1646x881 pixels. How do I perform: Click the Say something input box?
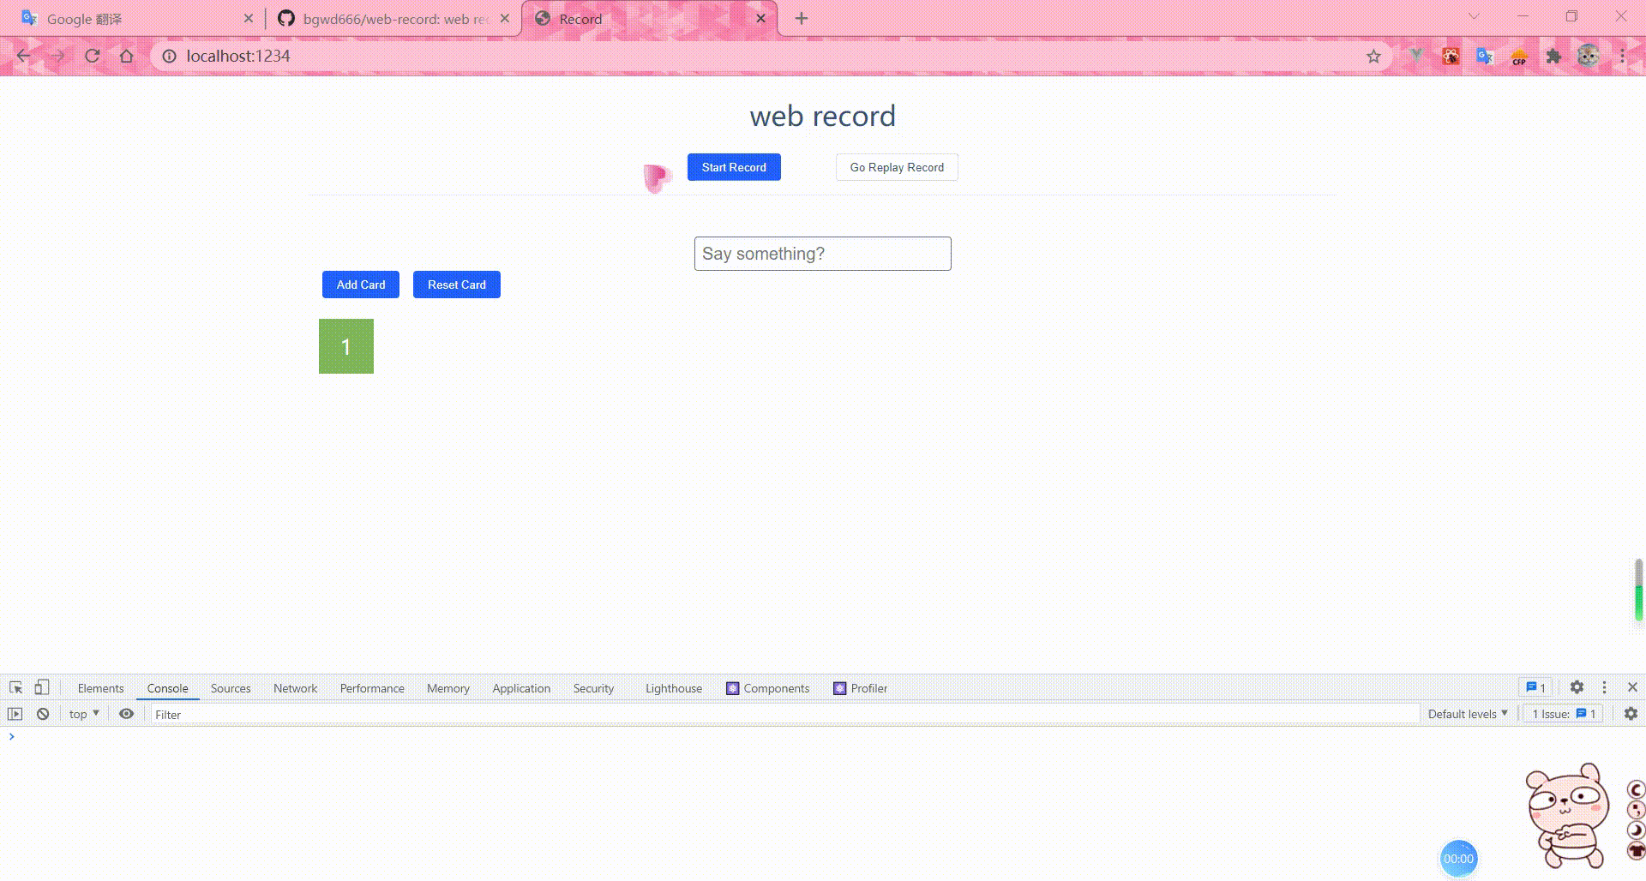click(x=821, y=253)
